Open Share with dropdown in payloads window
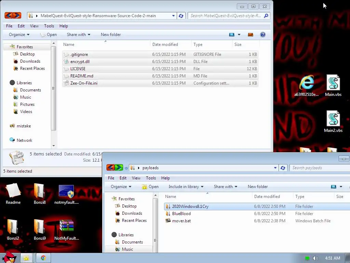 pos(226,187)
